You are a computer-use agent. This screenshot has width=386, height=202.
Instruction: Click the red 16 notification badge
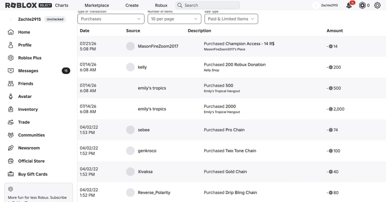pos(352,3)
